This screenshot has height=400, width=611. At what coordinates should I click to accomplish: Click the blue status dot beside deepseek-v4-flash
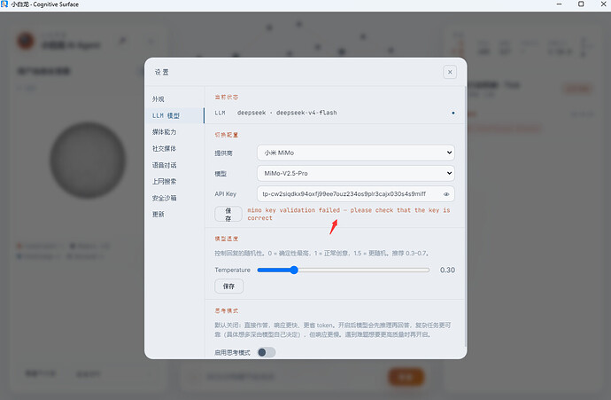(452, 113)
